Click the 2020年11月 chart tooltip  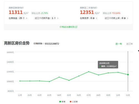tap(108, 65)
